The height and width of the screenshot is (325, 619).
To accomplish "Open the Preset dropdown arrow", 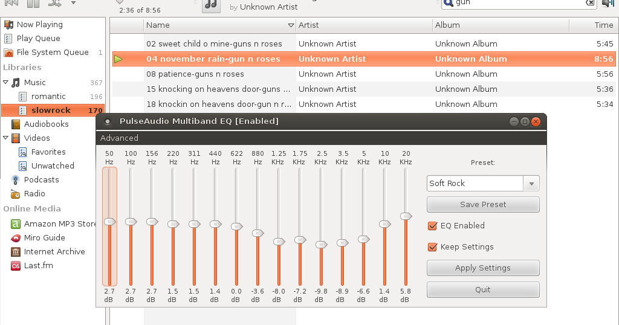I will 531,184.
